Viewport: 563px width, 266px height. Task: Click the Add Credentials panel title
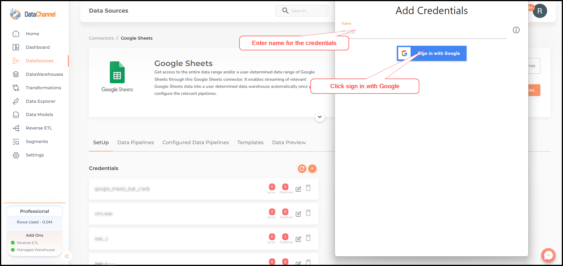click(x=432, y=11)
